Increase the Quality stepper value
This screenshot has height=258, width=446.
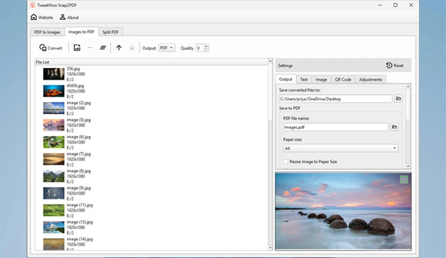coord(206,46)
